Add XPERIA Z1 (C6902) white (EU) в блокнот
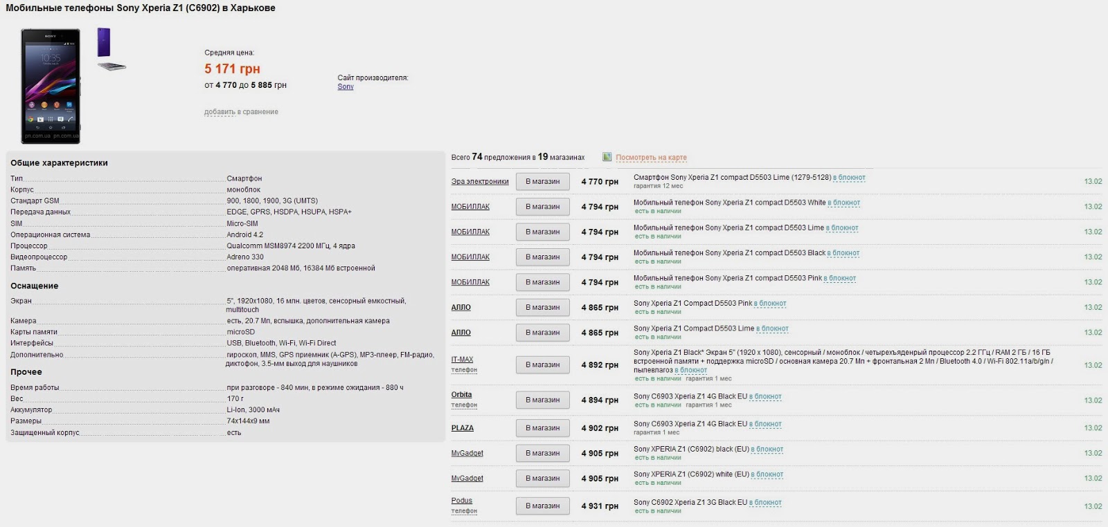Screen dimensions: 1108x527 pyautogui.click(x=767, y=475)
